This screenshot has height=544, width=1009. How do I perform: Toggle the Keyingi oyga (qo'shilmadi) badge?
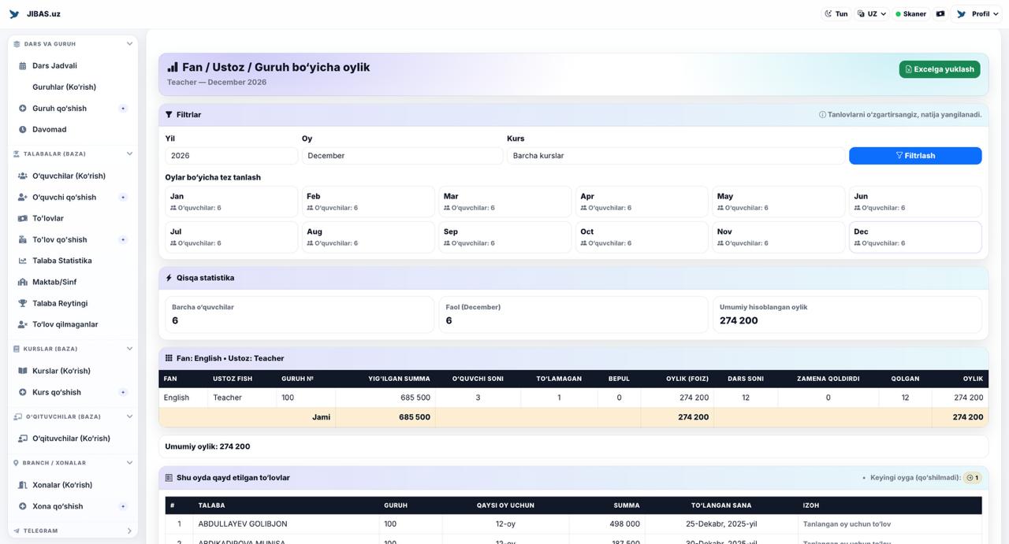click(973, 478)
